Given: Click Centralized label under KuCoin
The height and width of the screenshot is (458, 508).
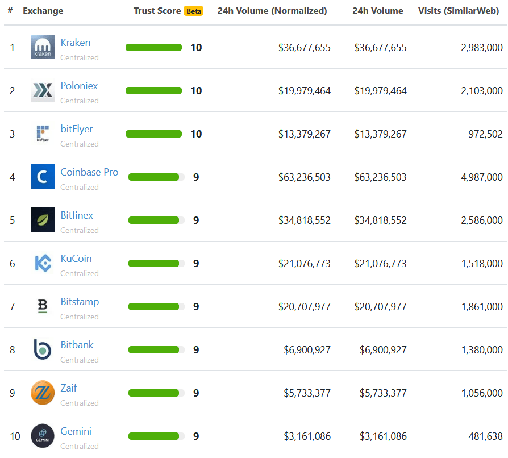Looking at the screenshot, I should click(x=80, y=273).
